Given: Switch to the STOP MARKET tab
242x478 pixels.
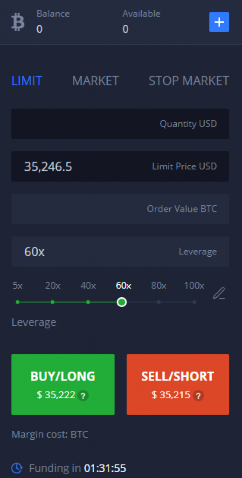Looking at the screenshot, I should coord(189,81).
